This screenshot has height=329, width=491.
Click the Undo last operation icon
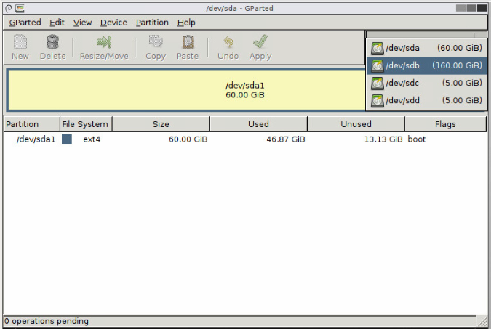(x=228, y=43)
